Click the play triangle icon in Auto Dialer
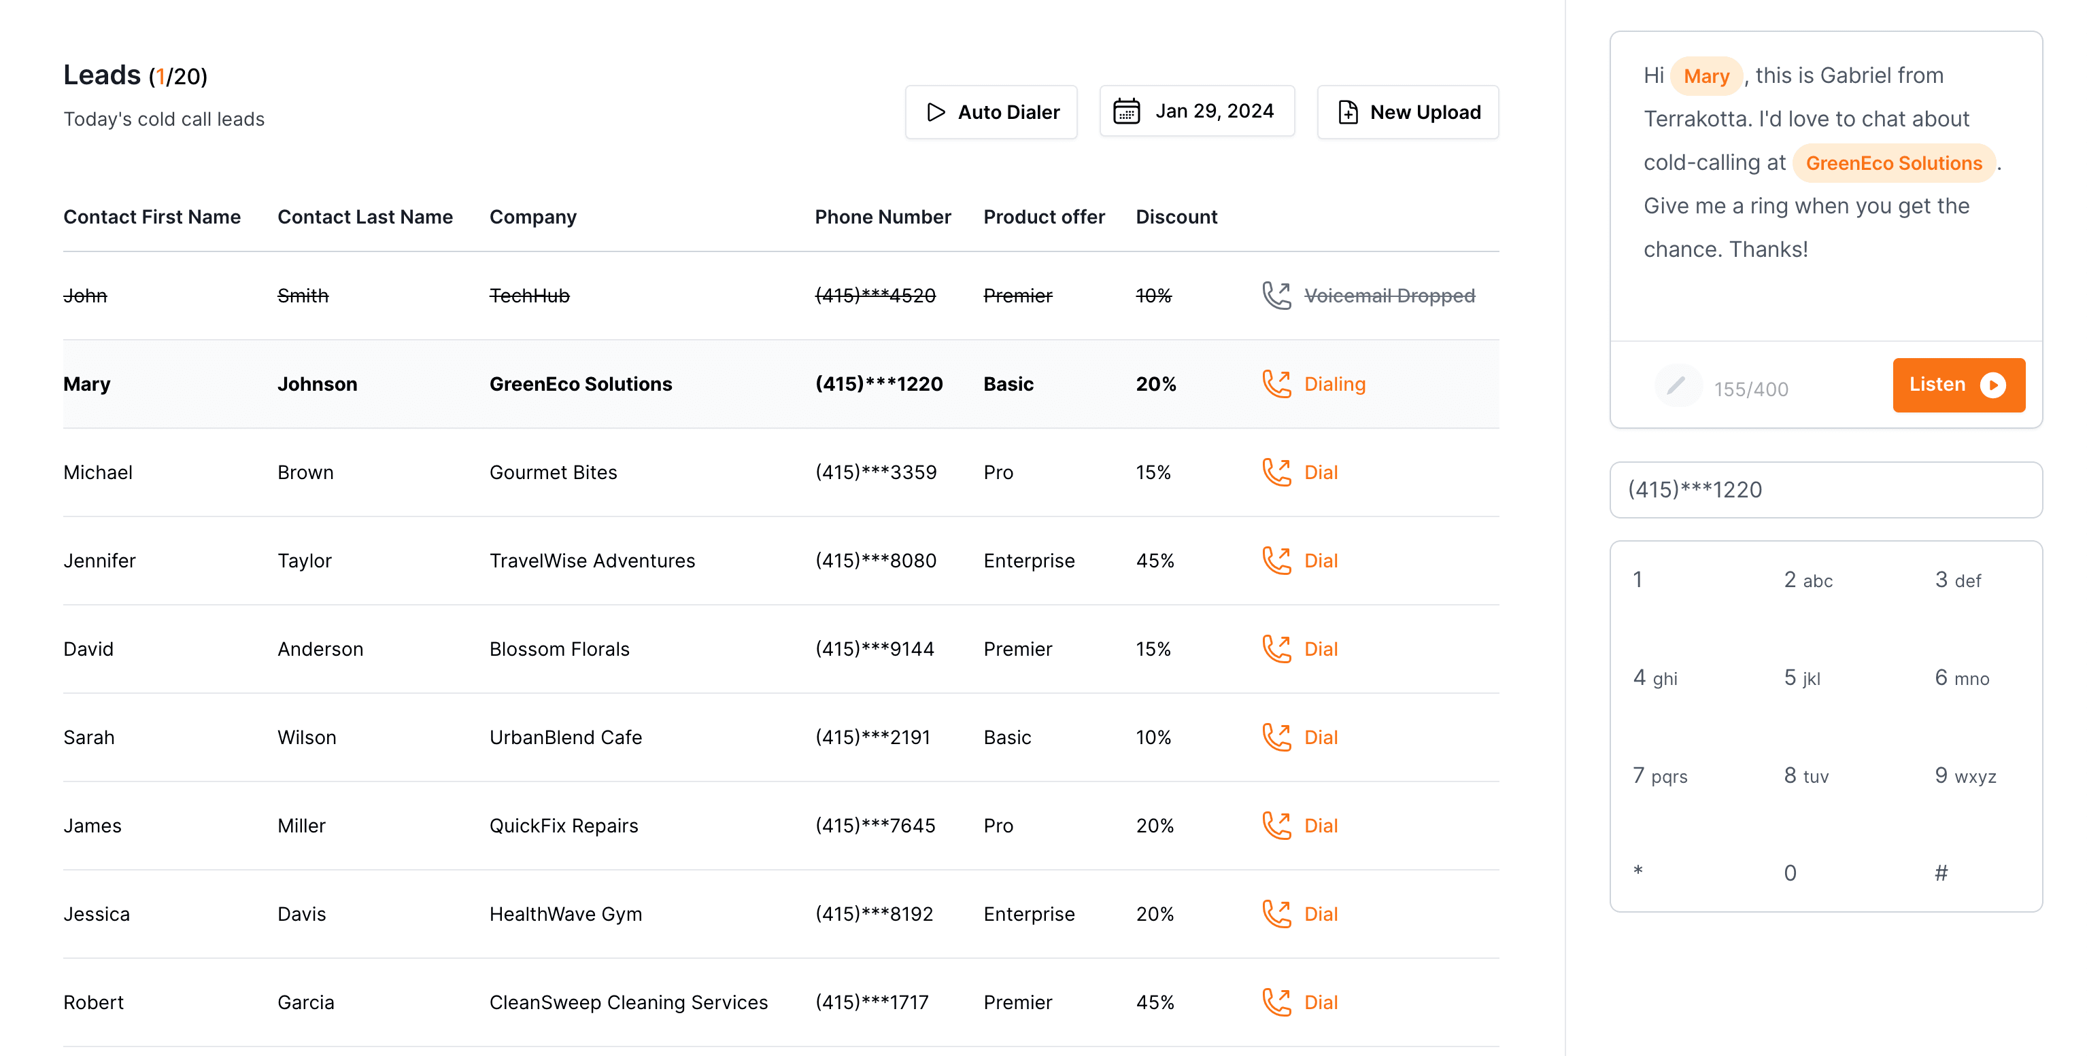The height and width of the screenshot is (1056, 2087). point(936,113)
